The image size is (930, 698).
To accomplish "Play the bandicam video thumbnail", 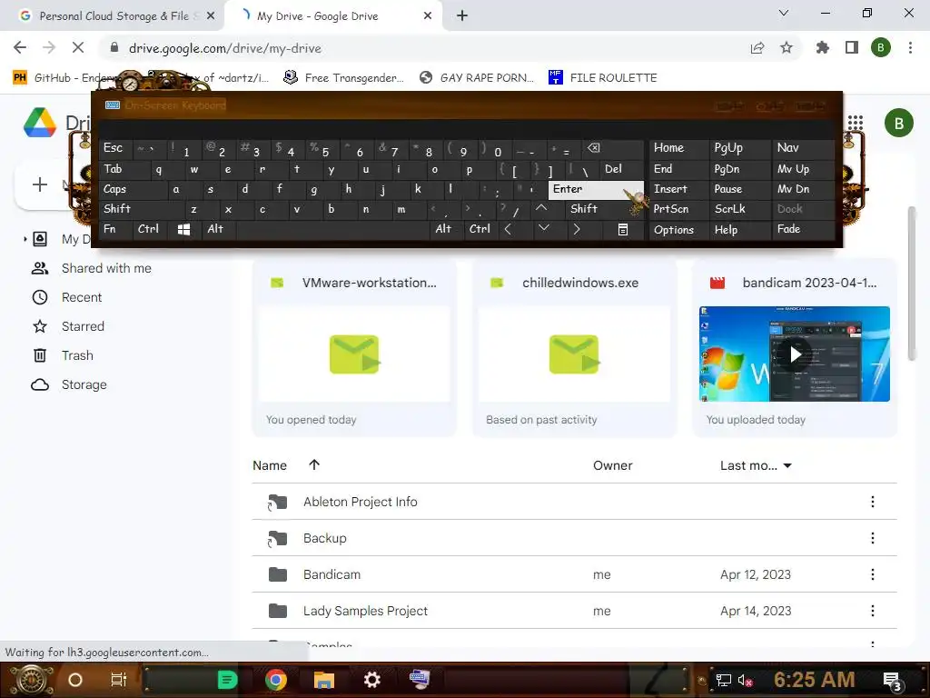I will [x=795, y=354].
